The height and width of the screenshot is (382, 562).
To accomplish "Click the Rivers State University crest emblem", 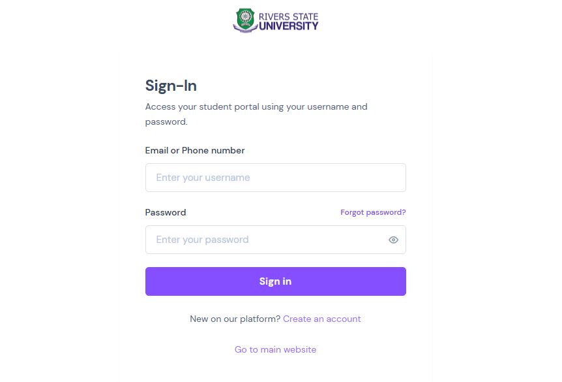I will coord(246,20).
